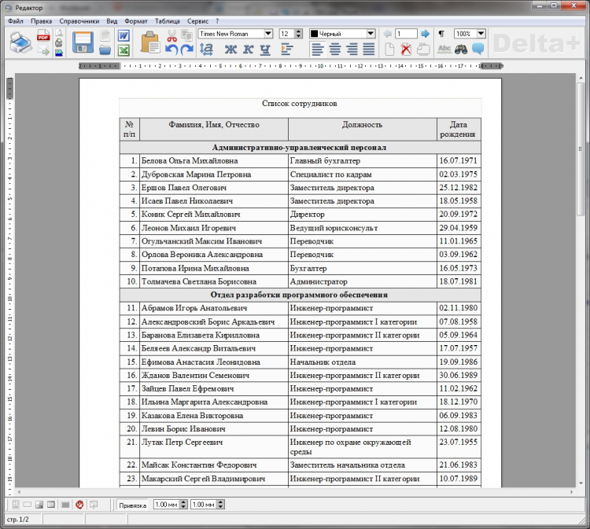Undo the last action
Image resolution: width=590 pixels, height=529 pixels.
coord(171,50)
